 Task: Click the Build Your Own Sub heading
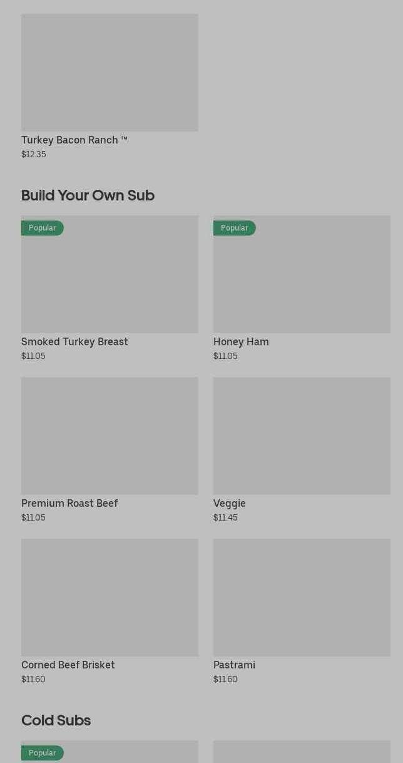[88, 195]
